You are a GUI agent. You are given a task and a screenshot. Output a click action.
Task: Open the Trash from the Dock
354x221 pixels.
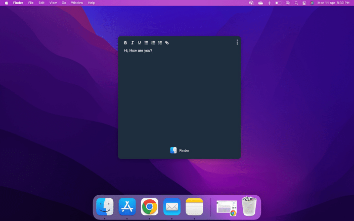coord(249,206)
